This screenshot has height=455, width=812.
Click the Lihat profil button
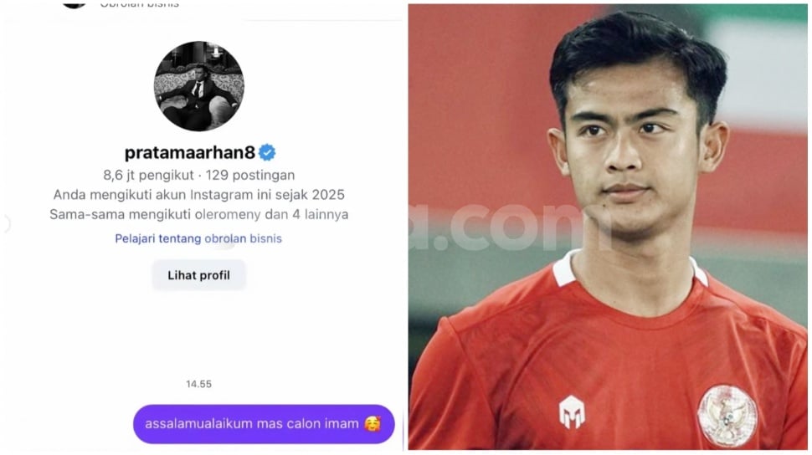(x=199, y=275)
